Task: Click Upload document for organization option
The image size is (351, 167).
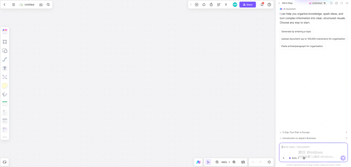Action: tap(313, 39)
